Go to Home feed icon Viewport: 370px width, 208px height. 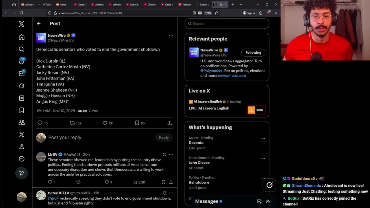tap(21, 37)
